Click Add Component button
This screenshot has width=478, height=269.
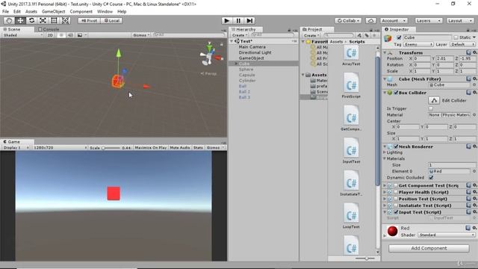click(x=429, y=248)
